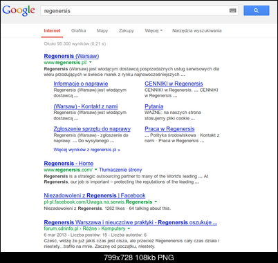Viewport: 278px width, 263px height.
Task: Open the 'Regenersis - Home' result
Action: 68,164
